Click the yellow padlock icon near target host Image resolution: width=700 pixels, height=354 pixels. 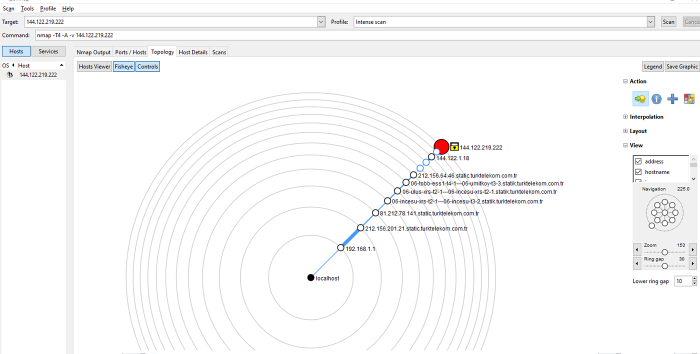tap(454, 146)
